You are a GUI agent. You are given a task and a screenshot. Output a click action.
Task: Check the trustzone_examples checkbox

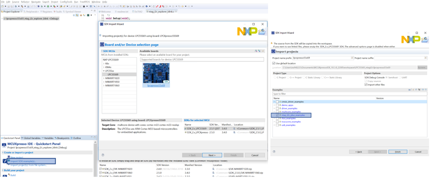pyautogui.click(x=277, y=122)
